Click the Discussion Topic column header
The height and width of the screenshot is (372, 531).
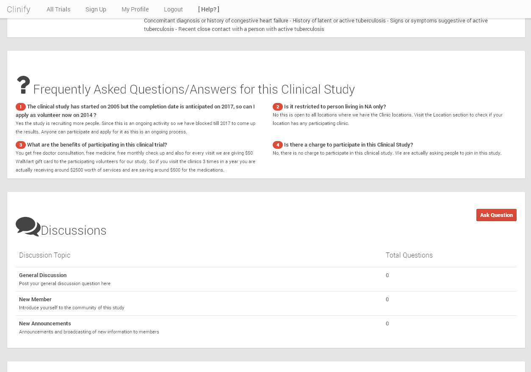[44, 255]
